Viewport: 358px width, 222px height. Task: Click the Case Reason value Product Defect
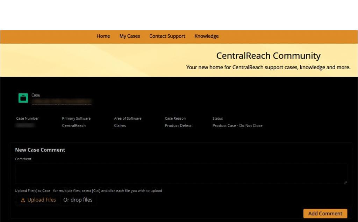point(178,126)
